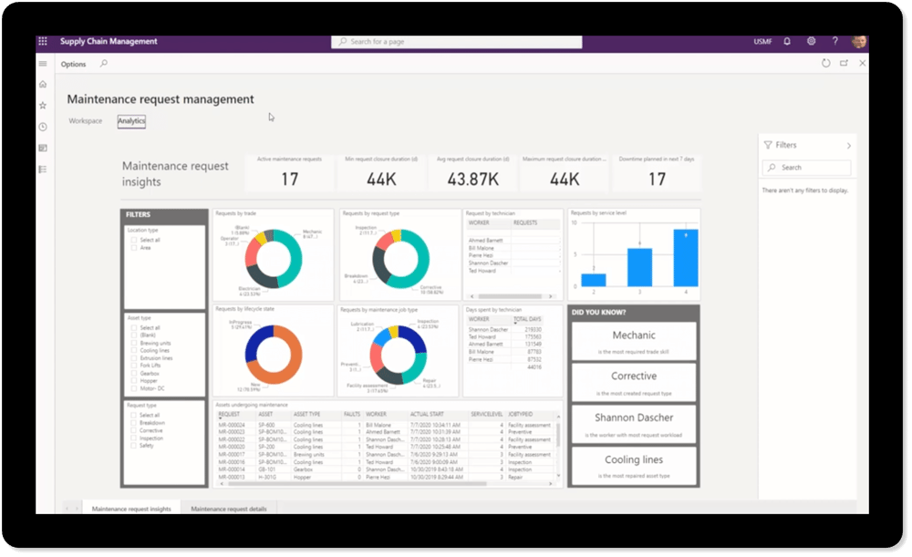Click the USMF company button
The width and height of the screenshot is (912, 557).
point(763,41)
